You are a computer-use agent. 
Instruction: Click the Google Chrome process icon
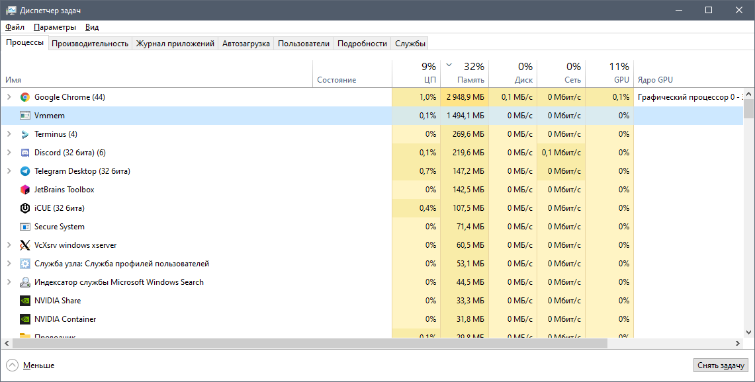[x=25, y=97]
